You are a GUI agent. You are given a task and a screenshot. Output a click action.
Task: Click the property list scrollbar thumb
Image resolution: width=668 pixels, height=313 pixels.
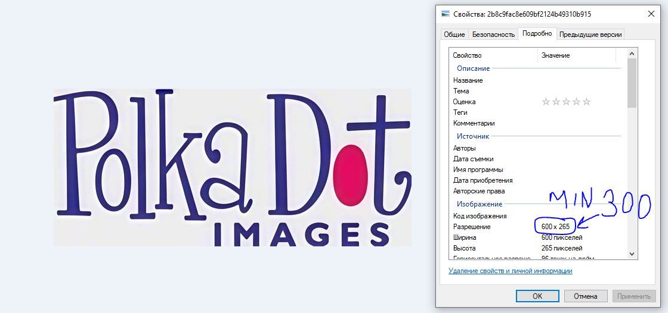(632, 83)
